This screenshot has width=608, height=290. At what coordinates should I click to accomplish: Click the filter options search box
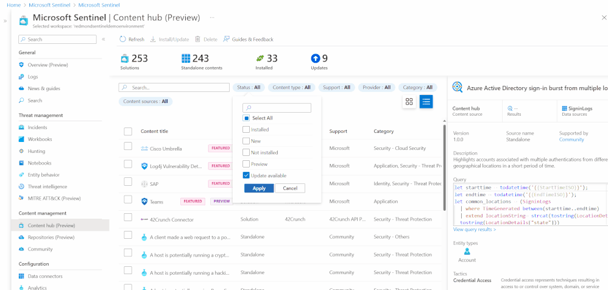point(277,108)
